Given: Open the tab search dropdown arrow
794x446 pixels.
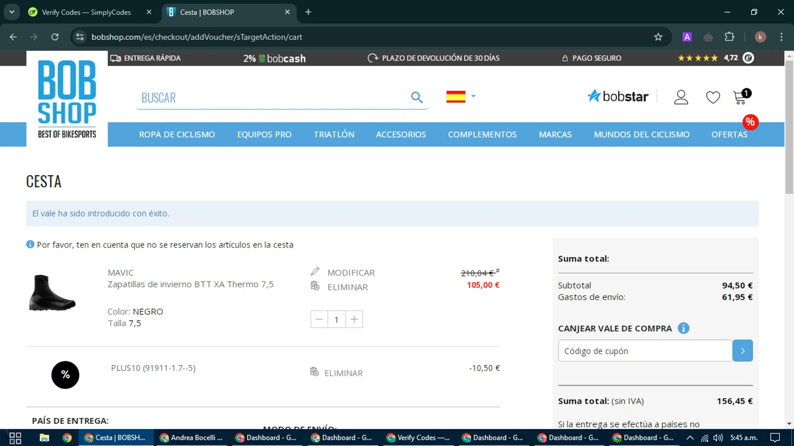Looking at the screenshot, I should [x=12, y=12].
